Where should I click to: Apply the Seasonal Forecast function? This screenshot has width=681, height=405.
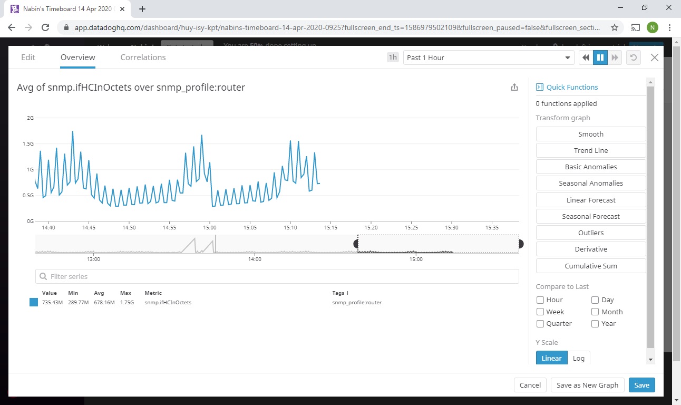pos(591,216)
